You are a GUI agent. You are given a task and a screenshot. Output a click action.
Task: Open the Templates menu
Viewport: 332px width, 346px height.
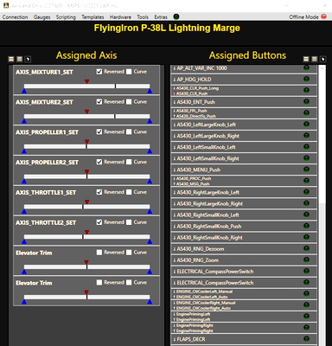(93, 17)
